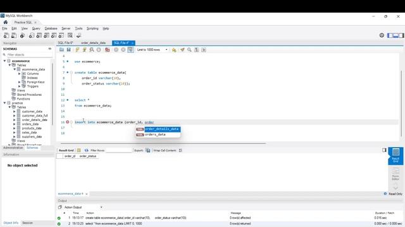Screen dimensions: 405x227
Task: Toggle left sidebar panel visibility
Action: 390,35
